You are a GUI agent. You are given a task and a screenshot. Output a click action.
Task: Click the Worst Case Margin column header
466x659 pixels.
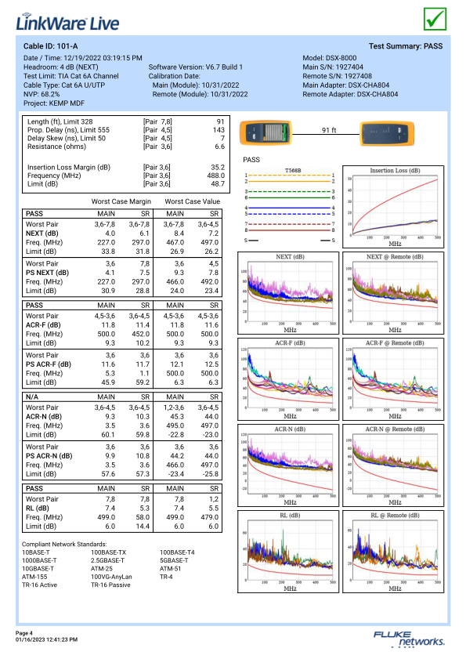121,201
